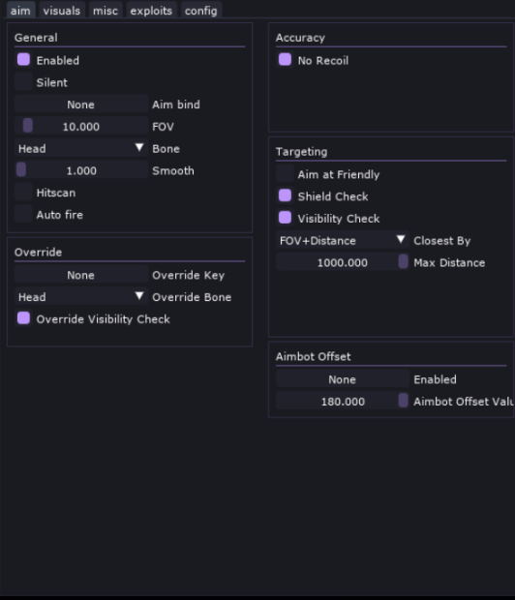The image size is (515, 600).
Task: Expand the Override Bone dropdown
Action: tap(81, 296)
